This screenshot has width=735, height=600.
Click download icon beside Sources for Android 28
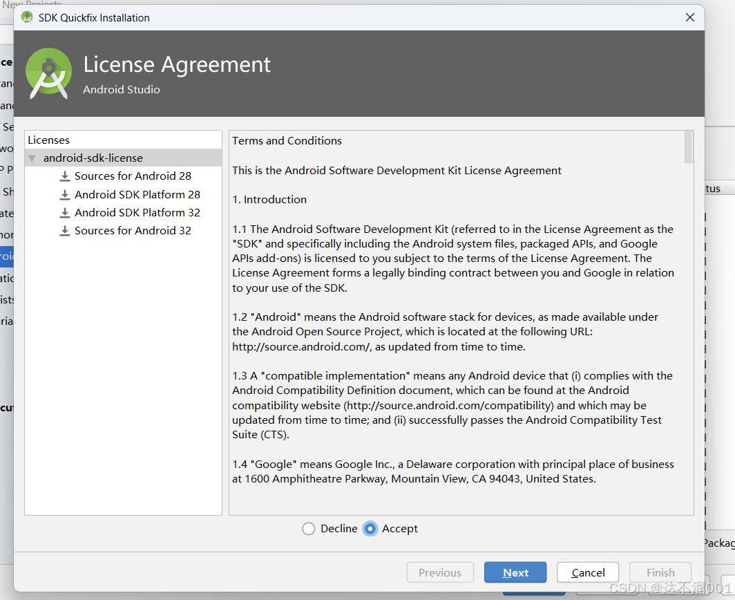pos(65,176)
